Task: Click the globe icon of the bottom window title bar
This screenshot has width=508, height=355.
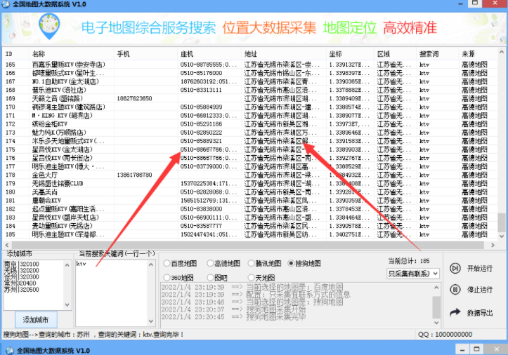Action: pyautogui.click(x=10, y=351)
